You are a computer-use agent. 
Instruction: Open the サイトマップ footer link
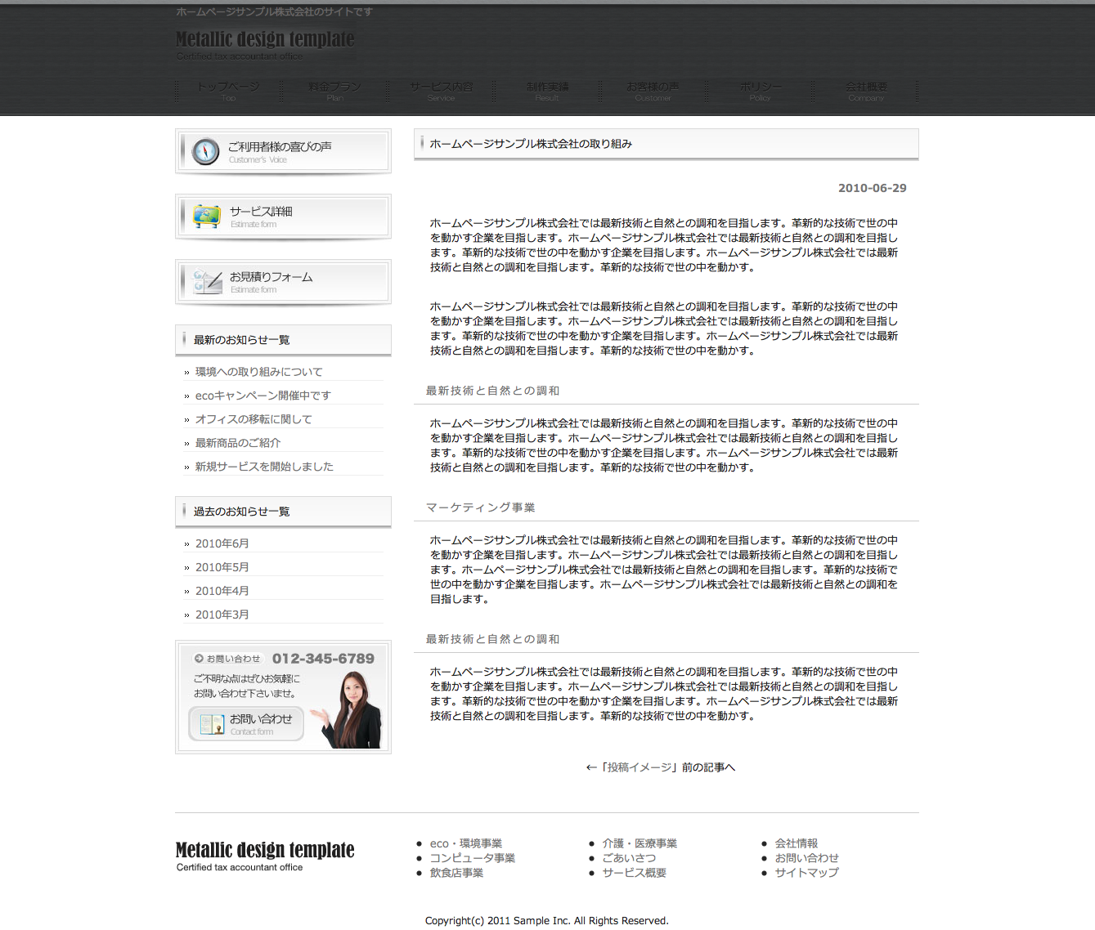point(806,873)
